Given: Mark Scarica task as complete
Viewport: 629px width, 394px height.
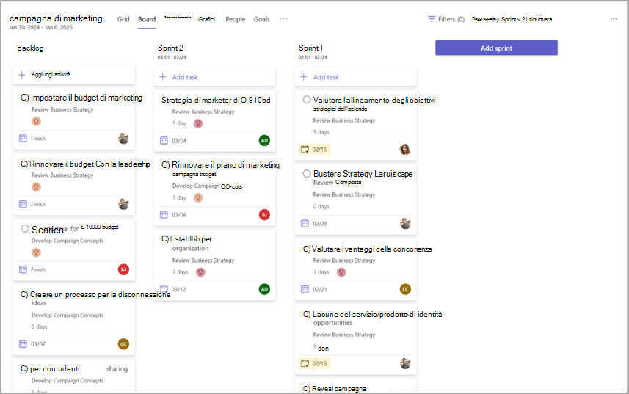Looking at the screenshot, I should [x=25, y=228].
